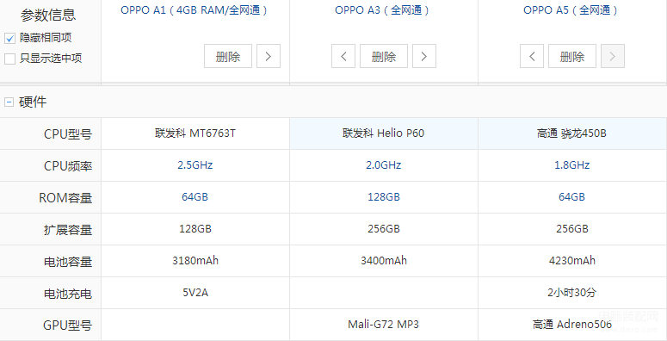Collapse the 硬件 section
The image size is (667, 341).
(9, 102)
